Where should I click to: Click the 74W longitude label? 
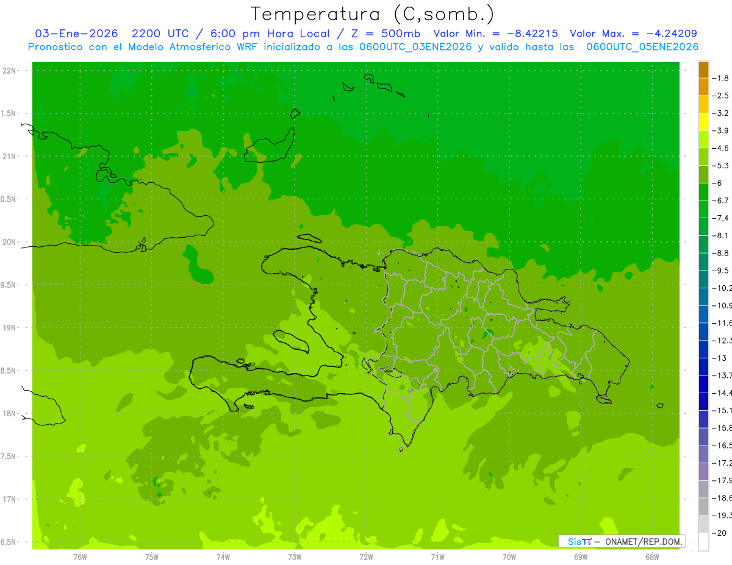[223, 557]
